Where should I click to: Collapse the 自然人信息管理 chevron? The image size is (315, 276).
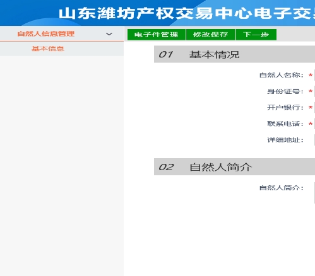(109, 34)
